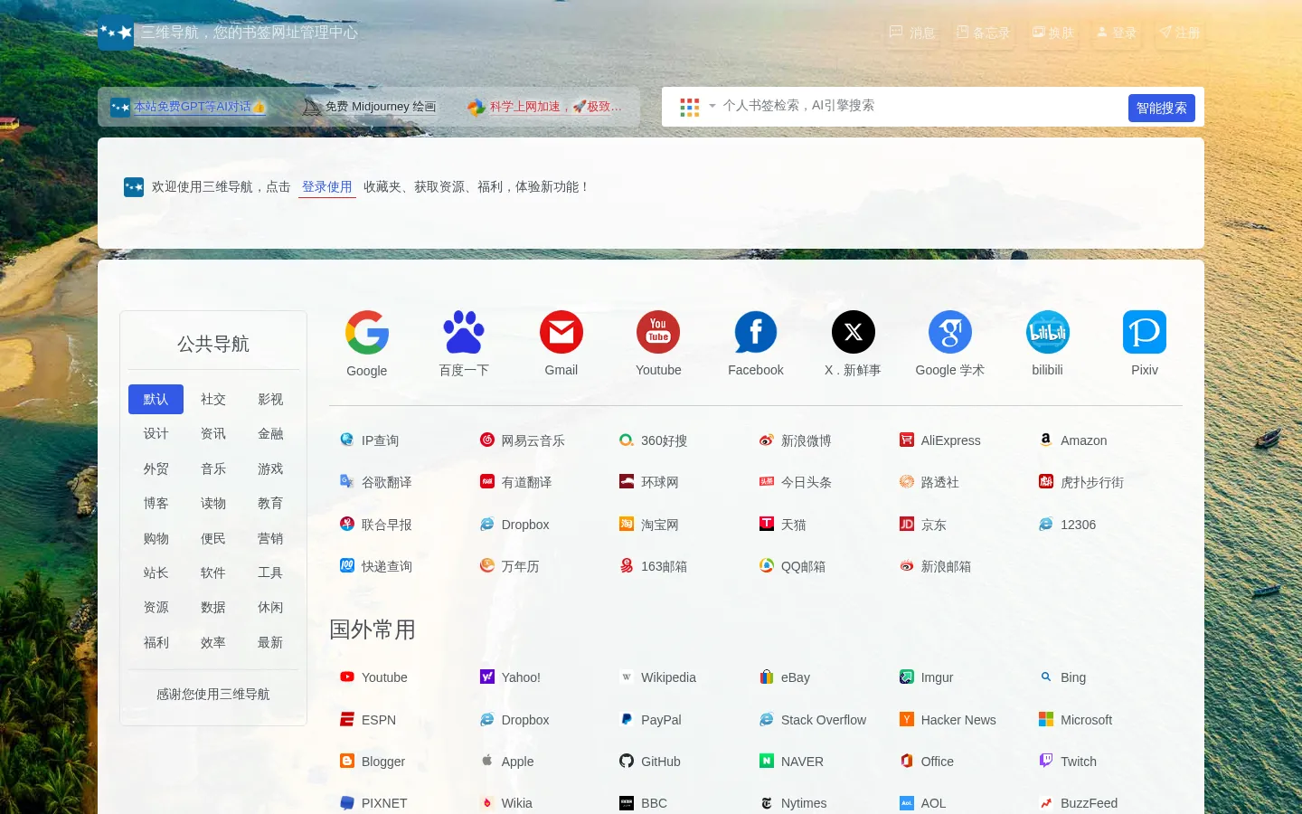Screen dimensions: 1302x814
Task: Open the Wikipedia link
Action: click(658, 677)
